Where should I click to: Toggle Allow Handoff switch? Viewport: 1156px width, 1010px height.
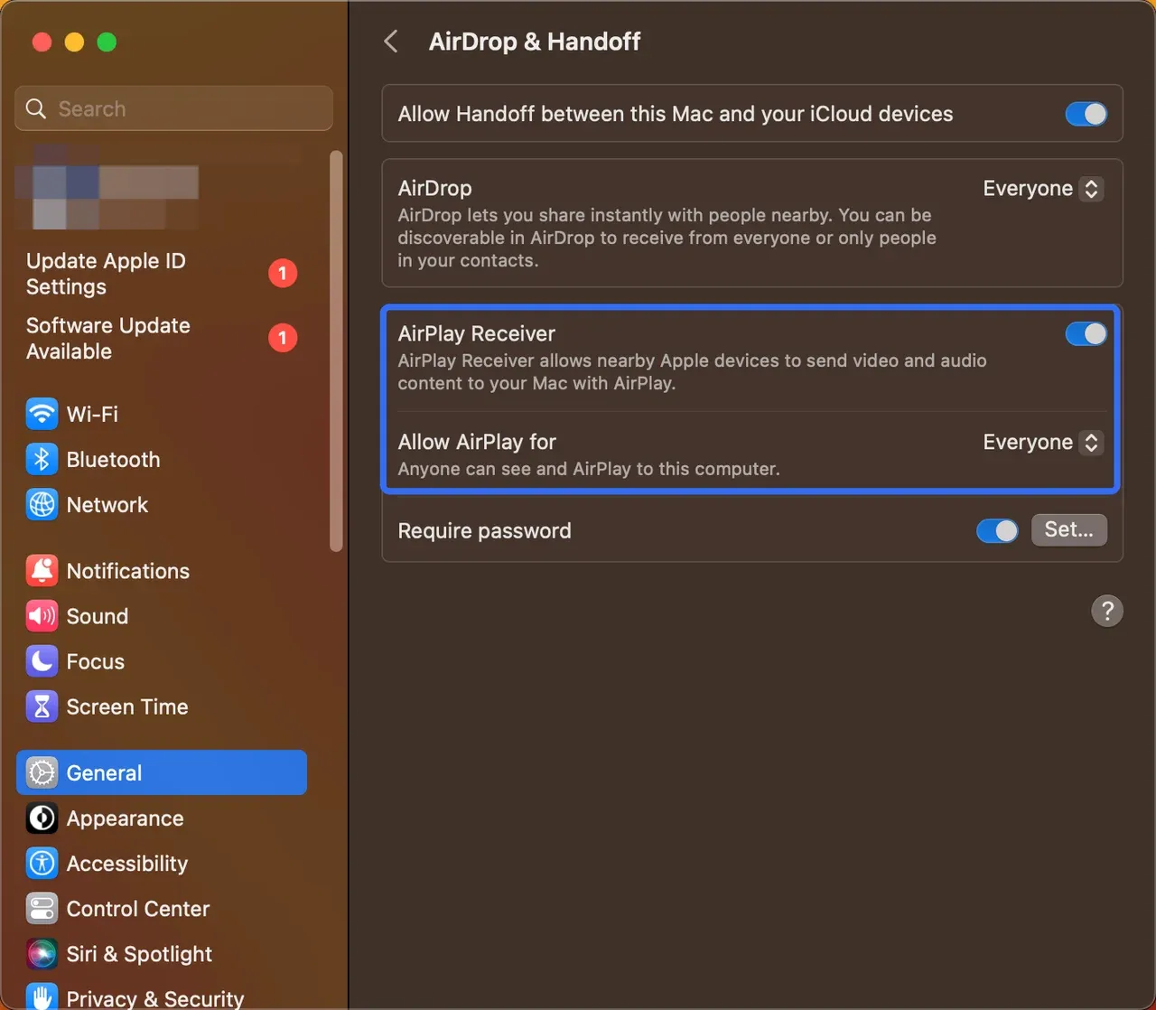pos(1086,114)
